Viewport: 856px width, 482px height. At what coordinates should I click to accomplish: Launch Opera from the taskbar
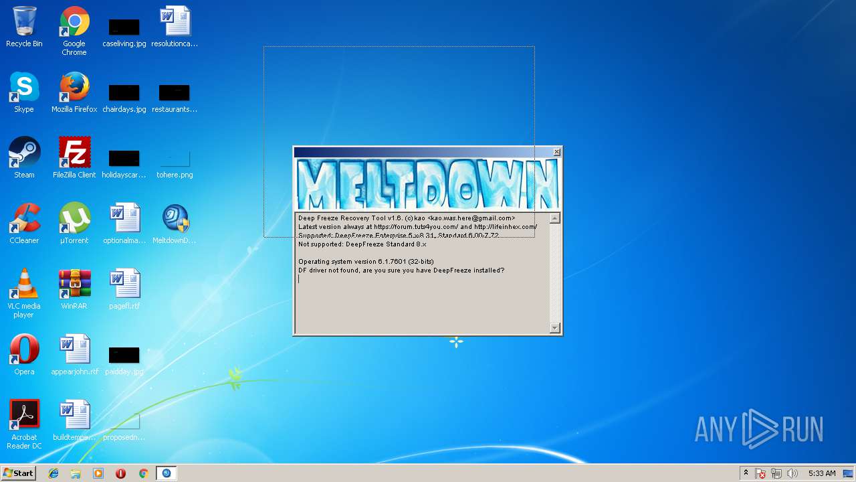click(120, 473)
